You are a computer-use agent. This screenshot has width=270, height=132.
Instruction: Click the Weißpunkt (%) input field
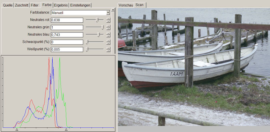pos(67,49)
